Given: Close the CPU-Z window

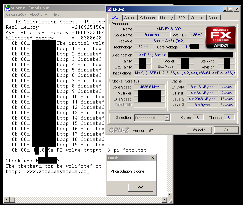Looking at the screenshot, I should 236,9.
